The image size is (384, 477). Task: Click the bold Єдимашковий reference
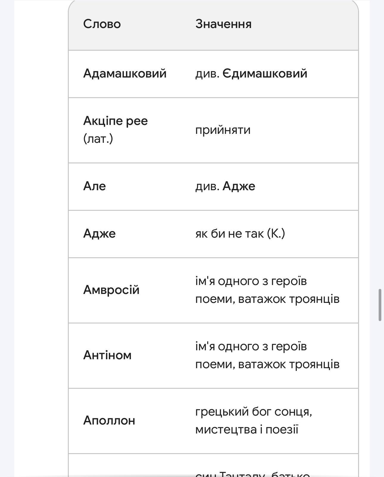tap(265, 74)
